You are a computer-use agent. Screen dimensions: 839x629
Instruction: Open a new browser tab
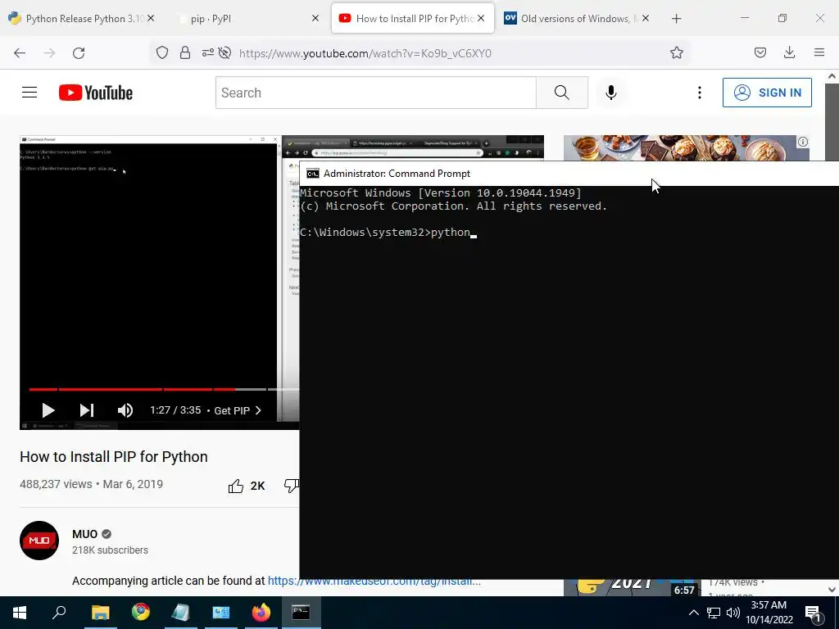676,19
